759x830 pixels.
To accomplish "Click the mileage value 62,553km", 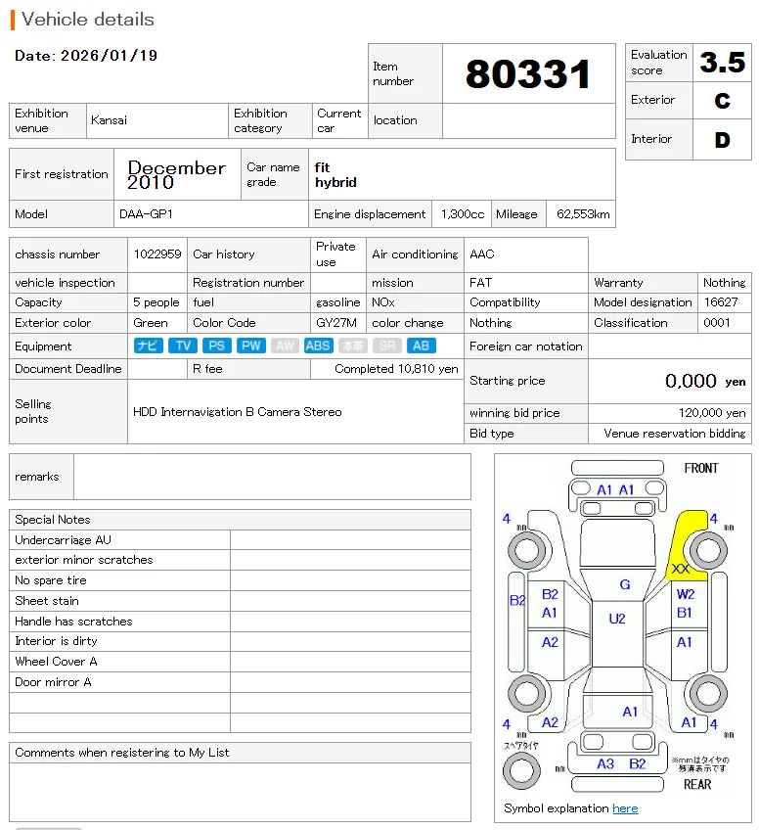I will tap(583, 213).
